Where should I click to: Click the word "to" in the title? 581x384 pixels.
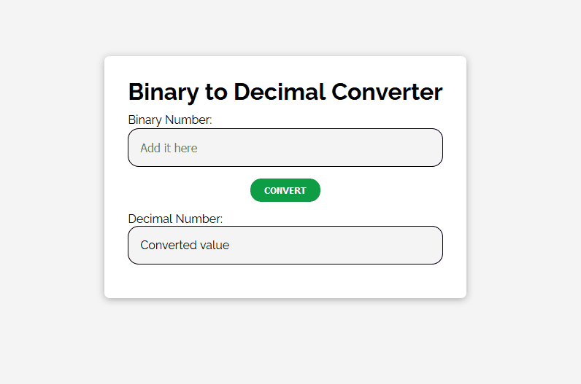click(216, 93)
